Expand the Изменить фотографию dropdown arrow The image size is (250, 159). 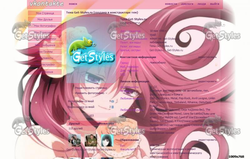pos(106,93)
